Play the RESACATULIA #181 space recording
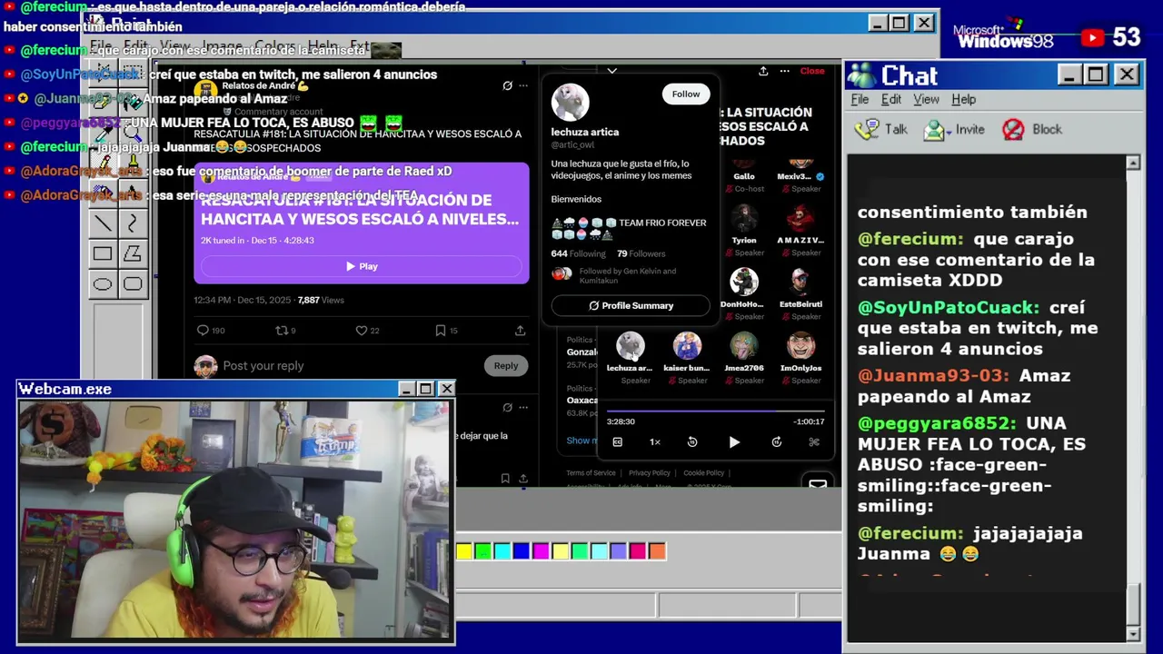The image size is (1163, 654). [362, 266]
